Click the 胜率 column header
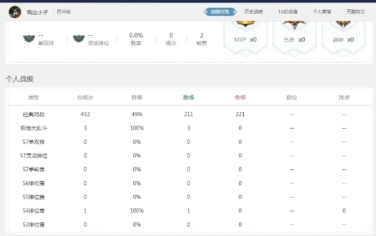 [137, 97]
